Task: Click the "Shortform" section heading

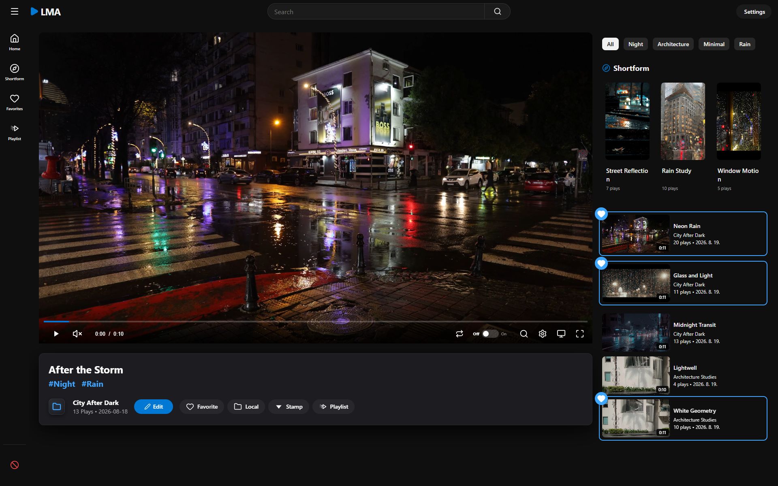Action: [631, 68]
